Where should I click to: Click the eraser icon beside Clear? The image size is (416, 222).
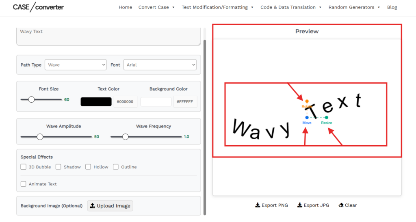341,205
